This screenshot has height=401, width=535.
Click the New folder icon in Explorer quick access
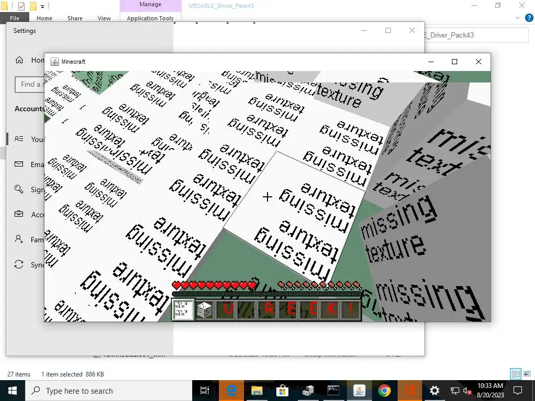[x=33, y=6]
